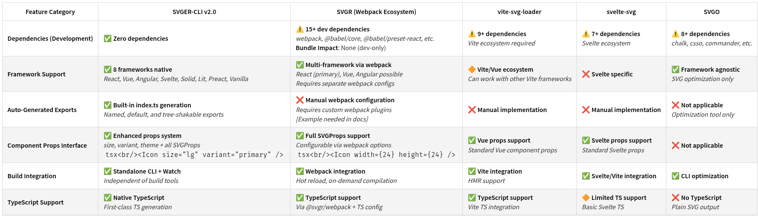Select the SVGR (Webpack Ecosystem) column header
Screen dimensions: 758x216
[376, 12]
